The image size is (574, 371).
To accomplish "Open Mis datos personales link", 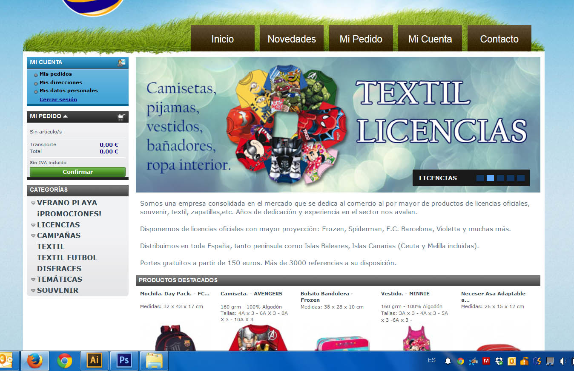I will tap(69, 91).
